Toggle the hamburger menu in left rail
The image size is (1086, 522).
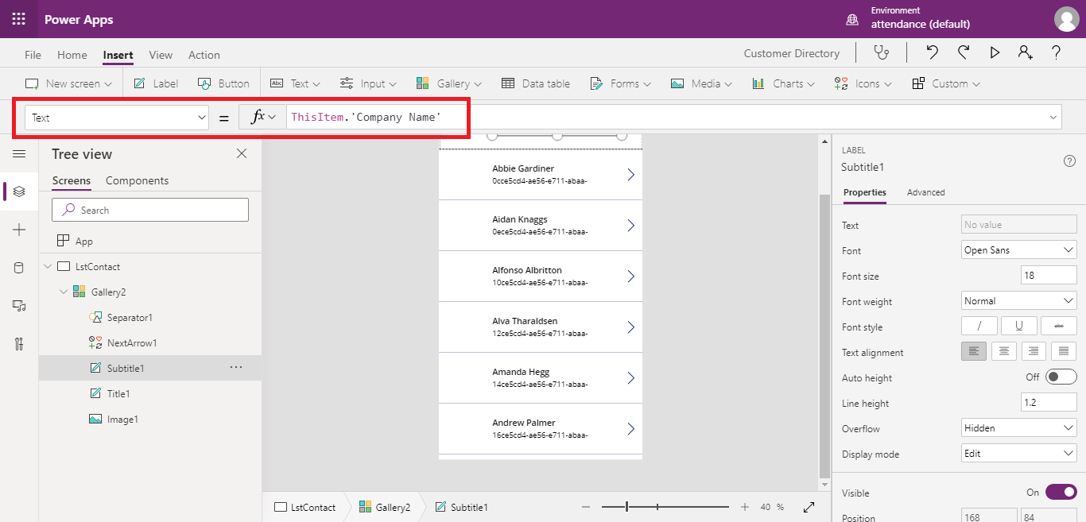[x=19, y=153]
